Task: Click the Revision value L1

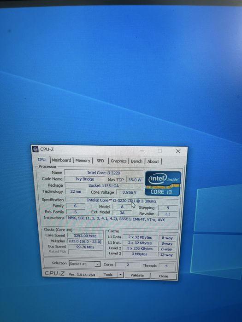Action: (x=168, y=214)
